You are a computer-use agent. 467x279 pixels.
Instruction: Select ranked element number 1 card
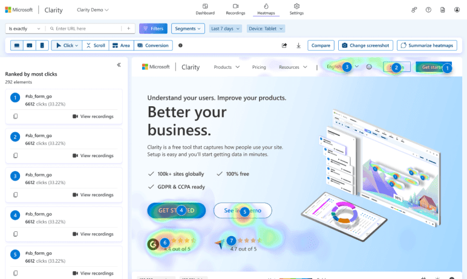point(64,106)
